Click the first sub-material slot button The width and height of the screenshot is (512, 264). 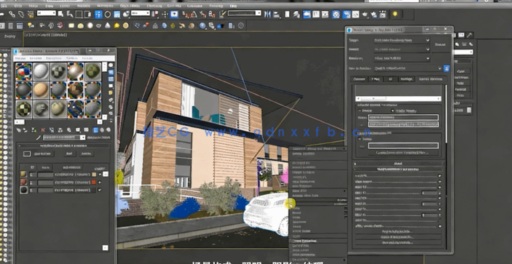(72, 175)
